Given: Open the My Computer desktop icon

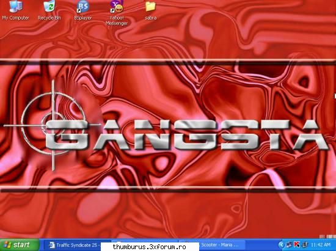Looking at the screenshot, I should [x=15, y=10].
